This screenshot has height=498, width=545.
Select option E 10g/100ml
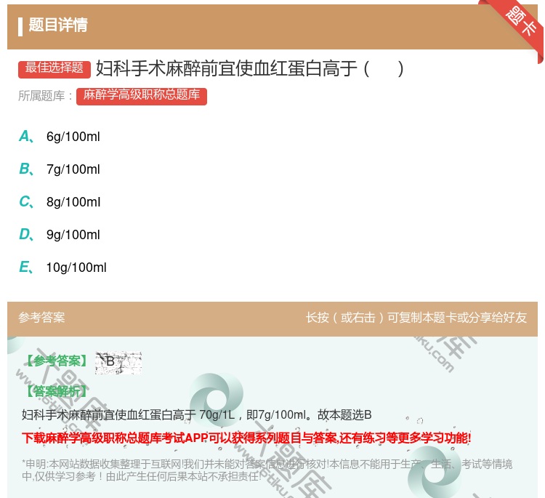[62, 268]
